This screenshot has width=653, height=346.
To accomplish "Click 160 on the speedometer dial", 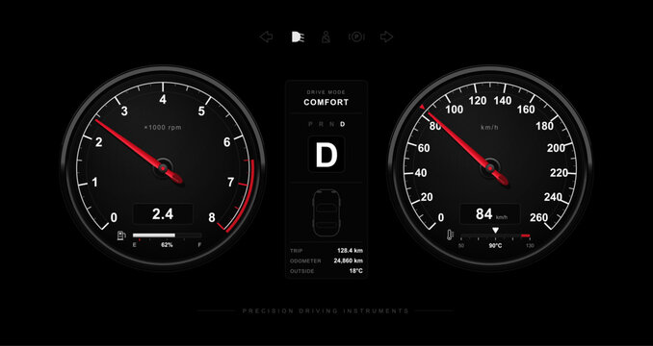I will point(526,110).
